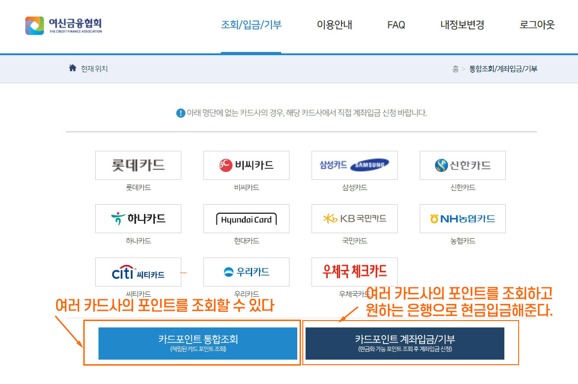Click the 카드포인트 계좌입금/기부 button

tap(405, 343)
